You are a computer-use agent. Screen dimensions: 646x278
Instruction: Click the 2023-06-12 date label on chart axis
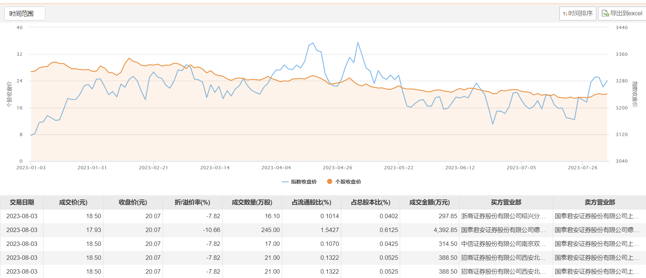click(460, 168)
